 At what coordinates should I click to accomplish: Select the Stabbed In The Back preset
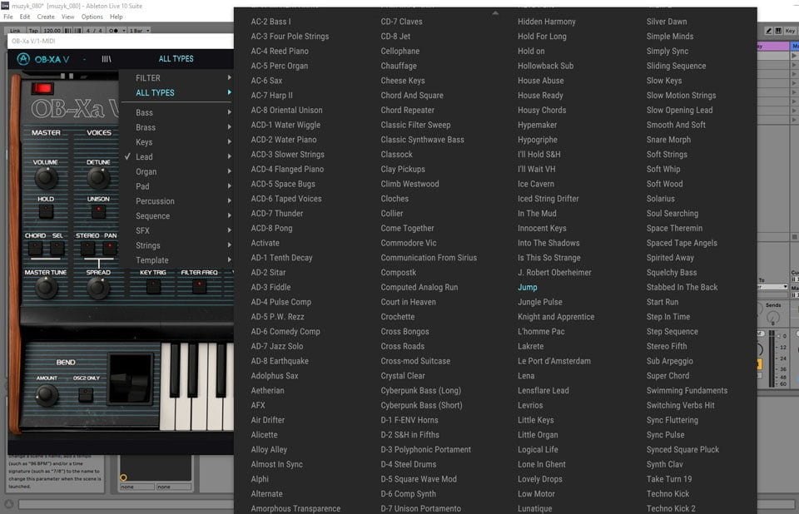(682, 287)
